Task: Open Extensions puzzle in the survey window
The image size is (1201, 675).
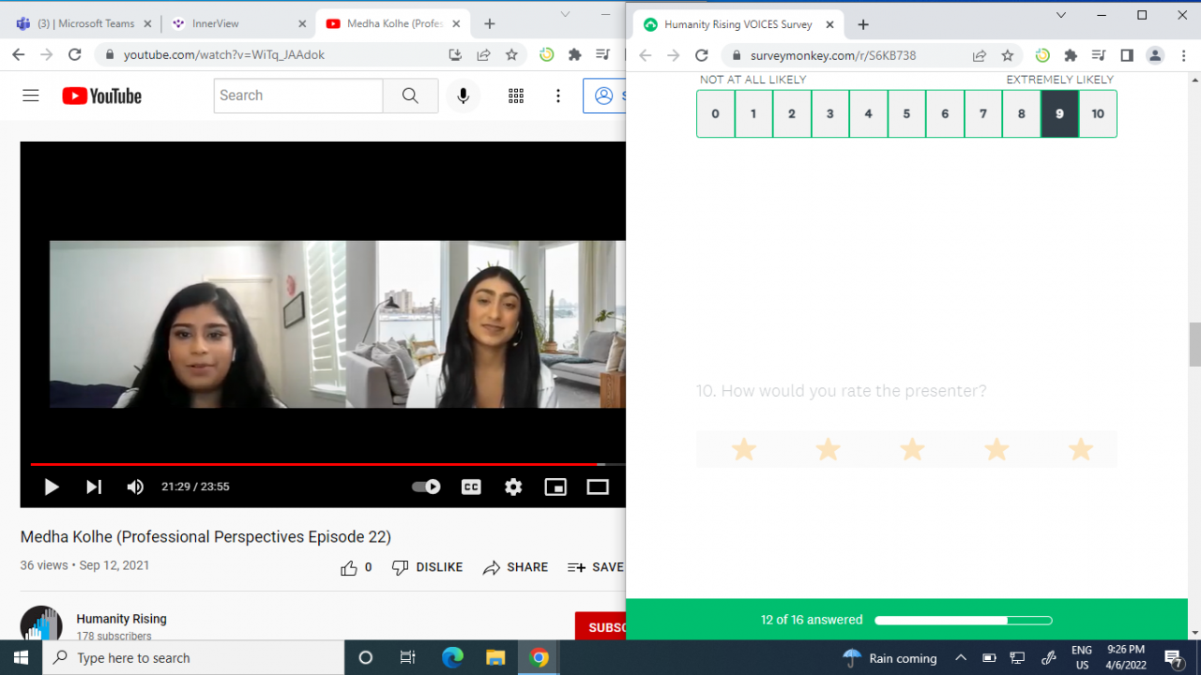Action: point(1071,55)
